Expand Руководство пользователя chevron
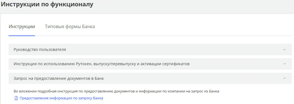Screen dimensions: 294x104 click(x=284, y=50)
